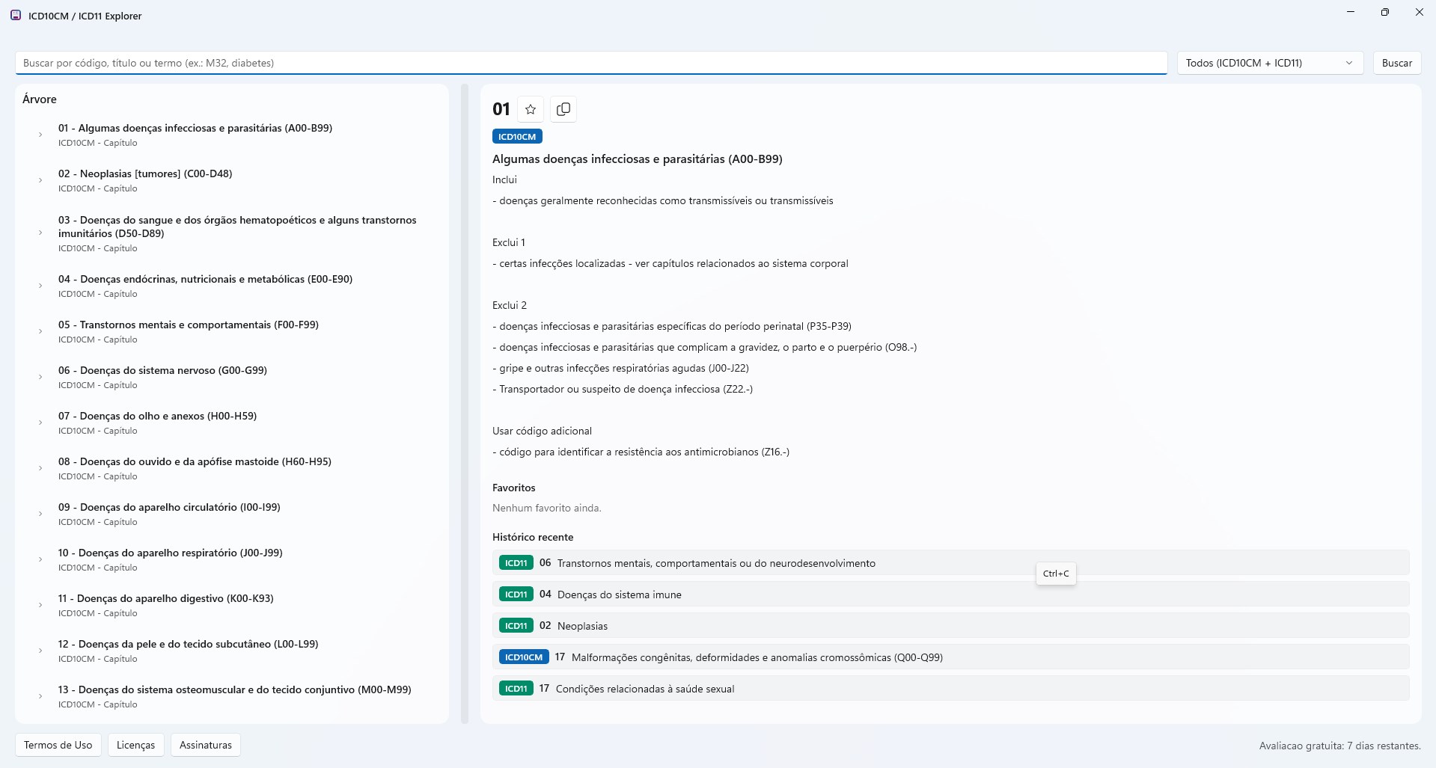Open history entry 17 Condições relacionadas à saúde sexual
Screen dimensions: 1436x768
[950, 688]
